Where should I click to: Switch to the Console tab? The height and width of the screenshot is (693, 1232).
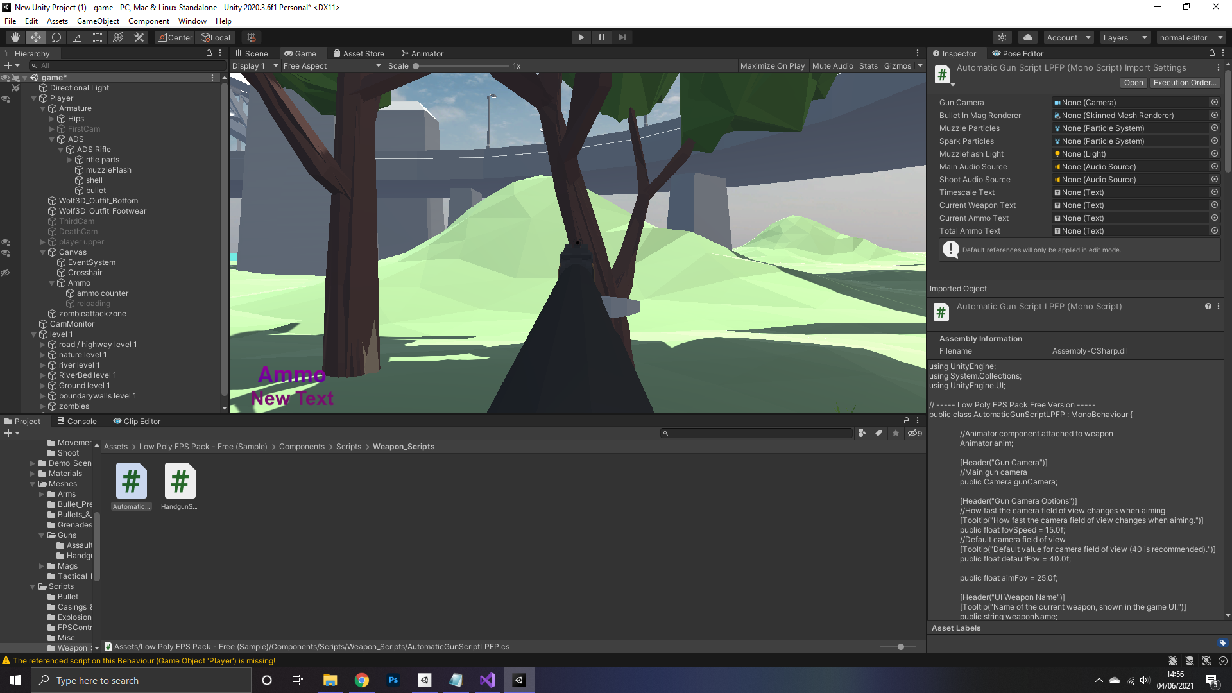click(77, 421)
